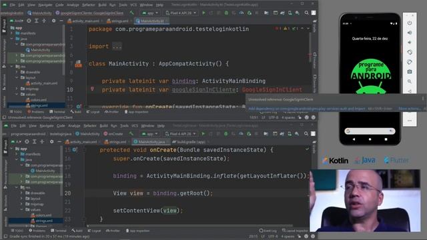Click Add dependency and import quick-fix link
Image resolution: width=427 pixels, height=240 pixels.
[x=307, y=109]
